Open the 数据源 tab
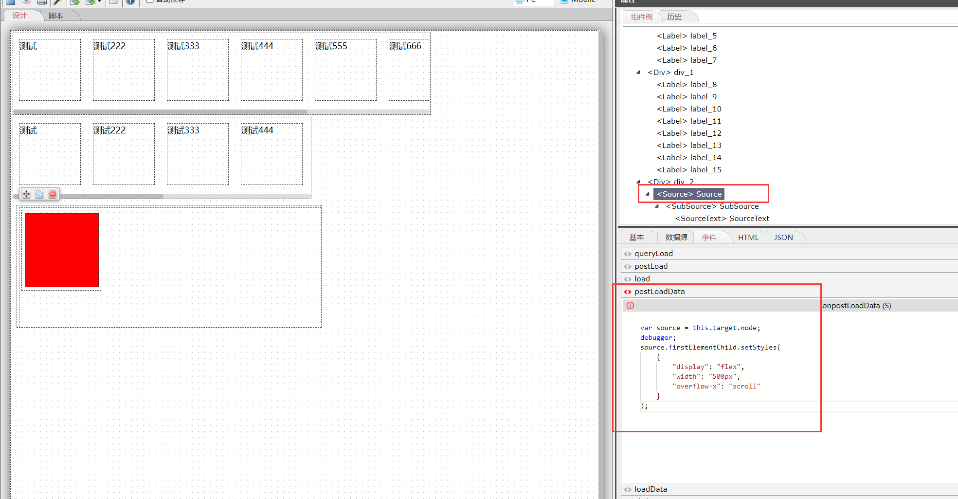958x499 pixels. (676, 237)
